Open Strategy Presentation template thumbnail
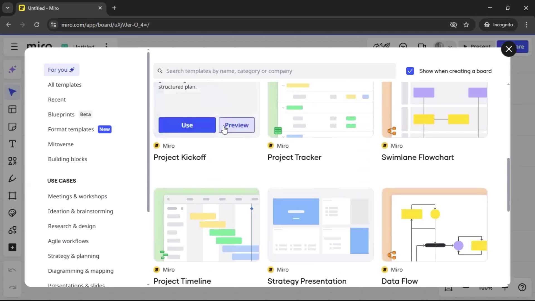Viewport: 535px width, 301px height. click(320, 225)
